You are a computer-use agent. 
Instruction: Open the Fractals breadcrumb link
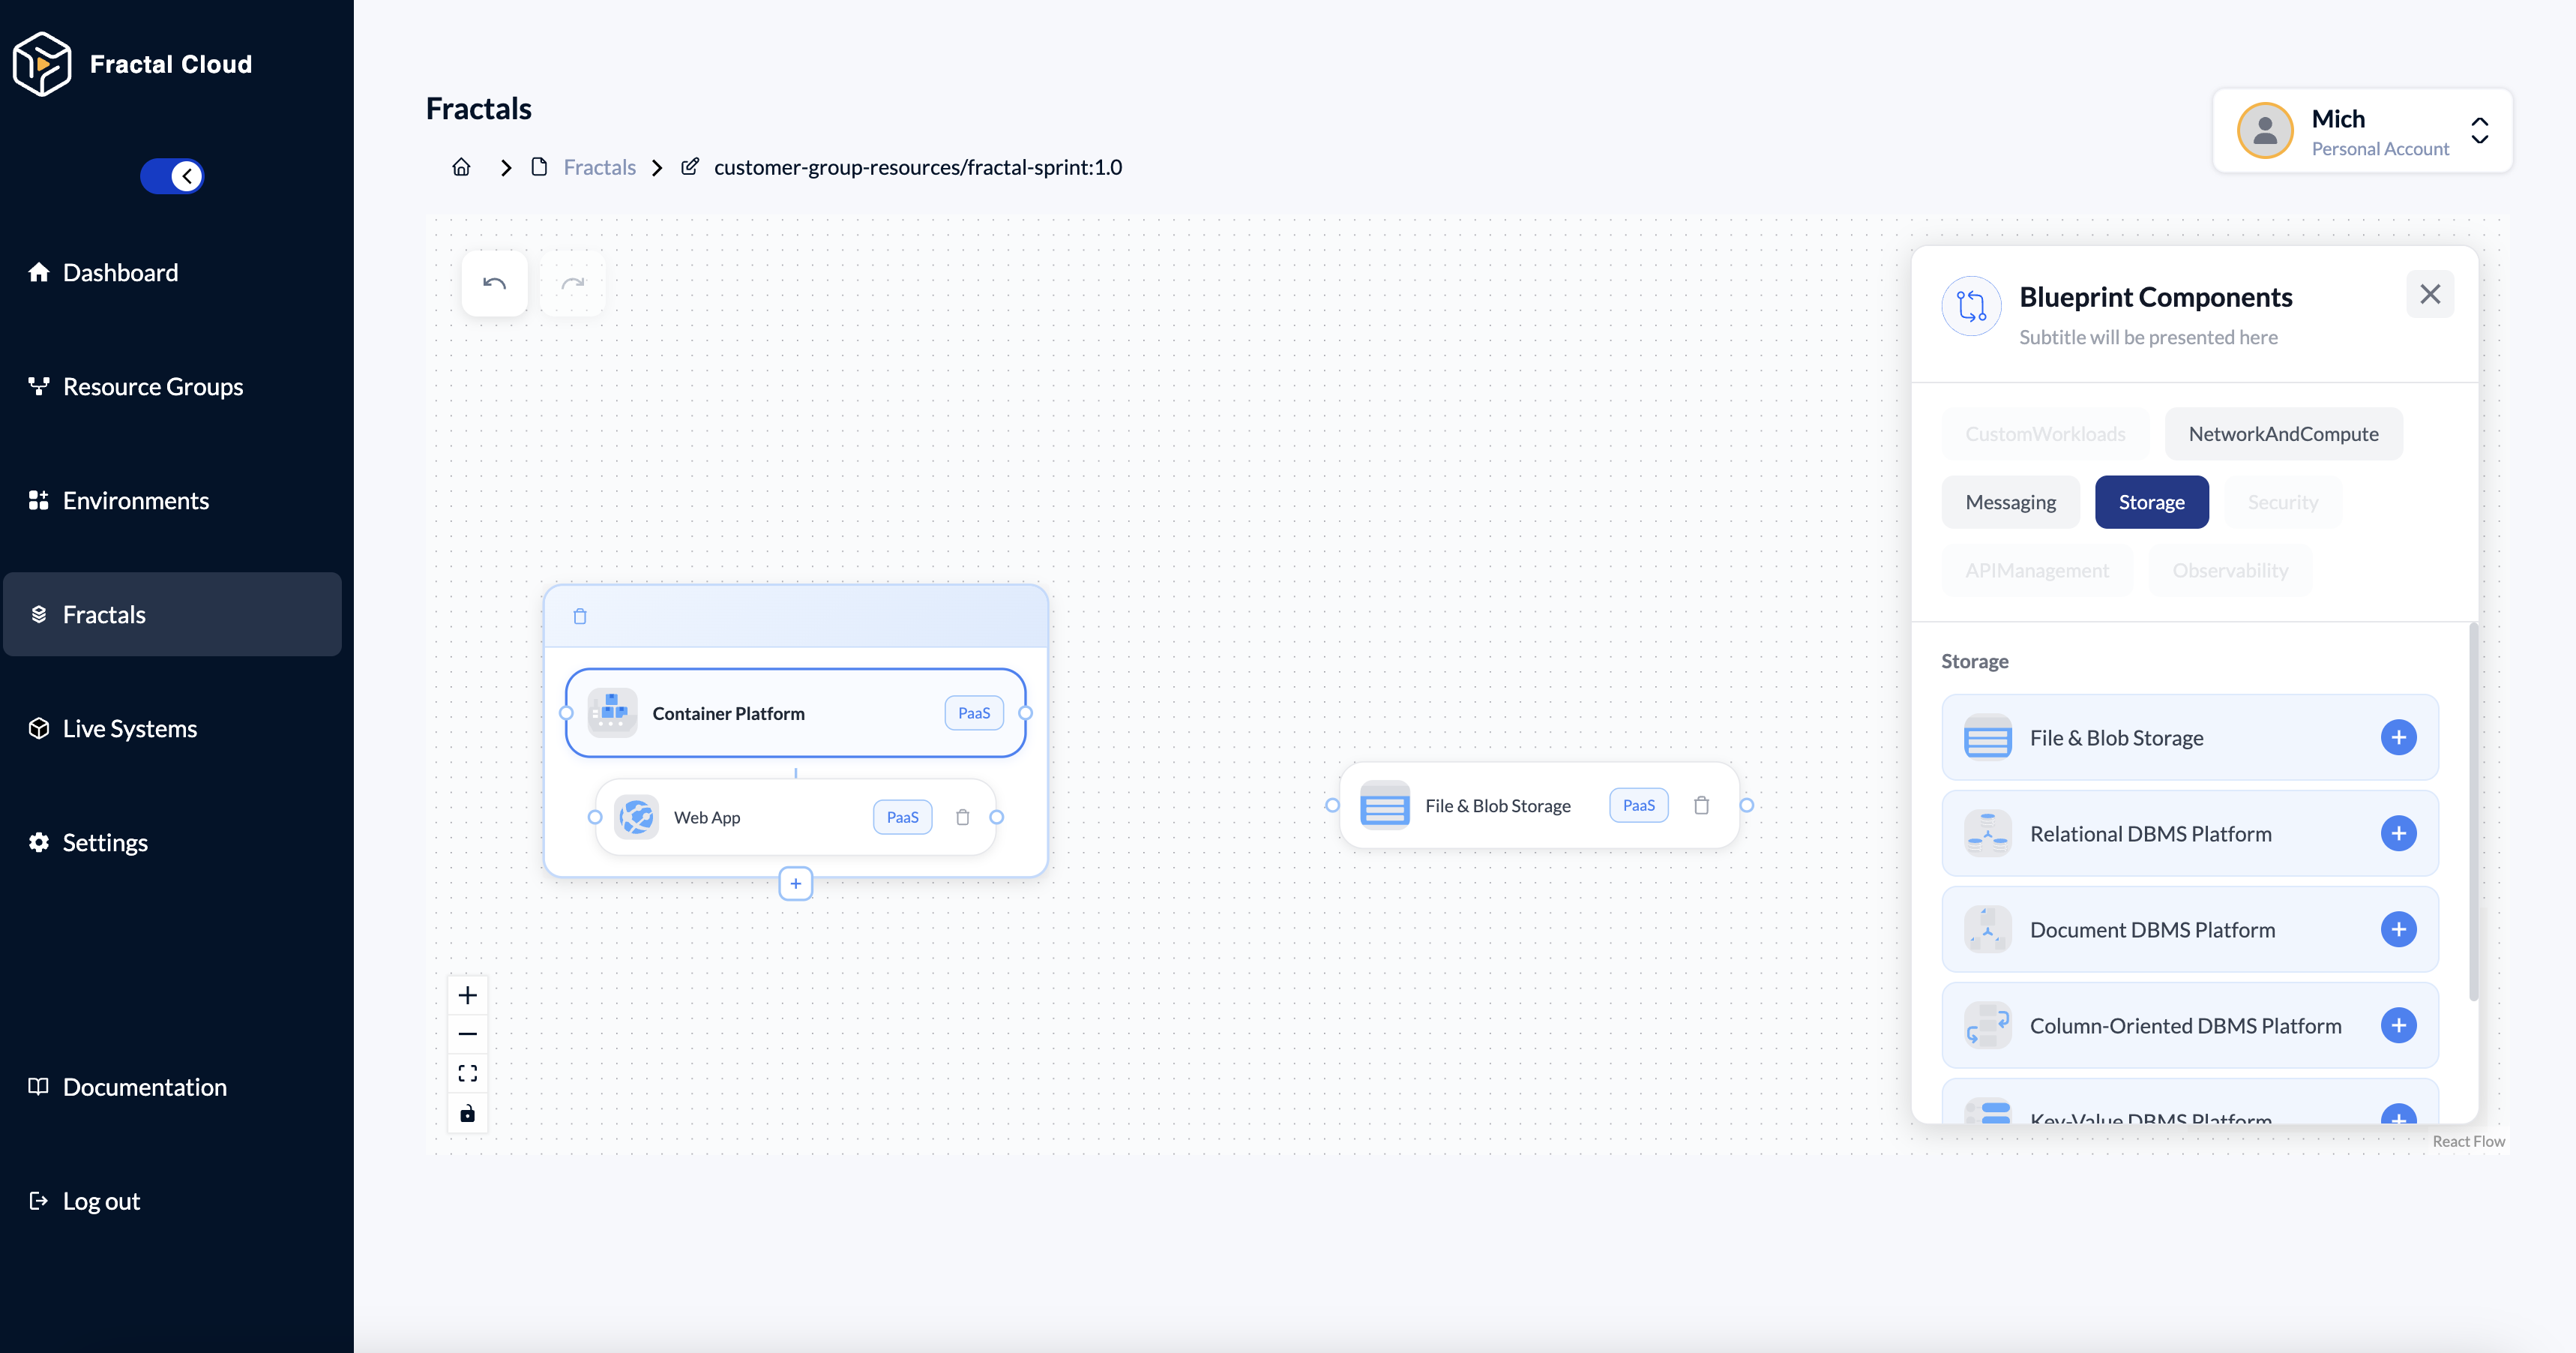(x=599, y=167)
